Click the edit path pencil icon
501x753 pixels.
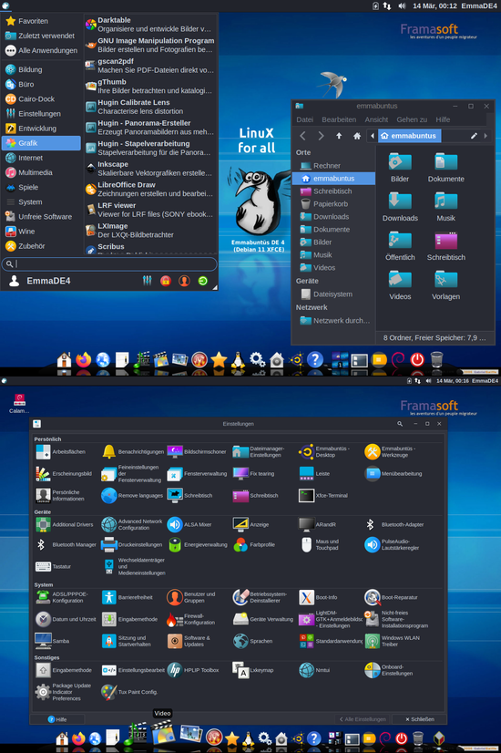click(x=474, y=136)
